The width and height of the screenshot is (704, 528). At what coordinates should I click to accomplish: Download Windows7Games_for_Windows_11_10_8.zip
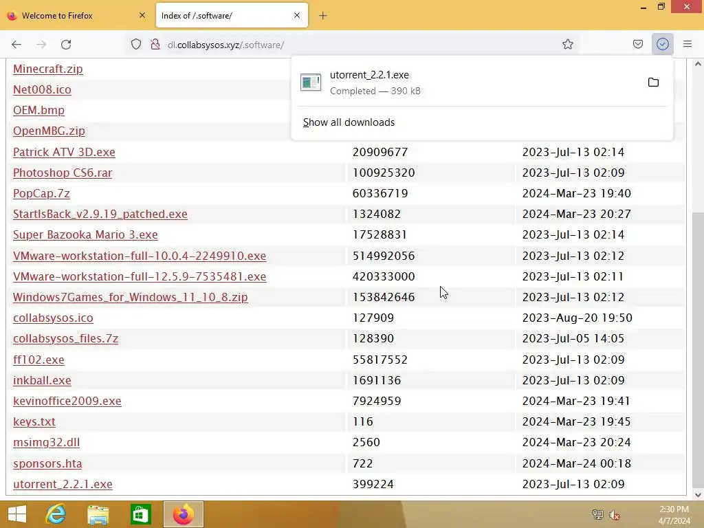pyautogui.click(x=130, y=297)
